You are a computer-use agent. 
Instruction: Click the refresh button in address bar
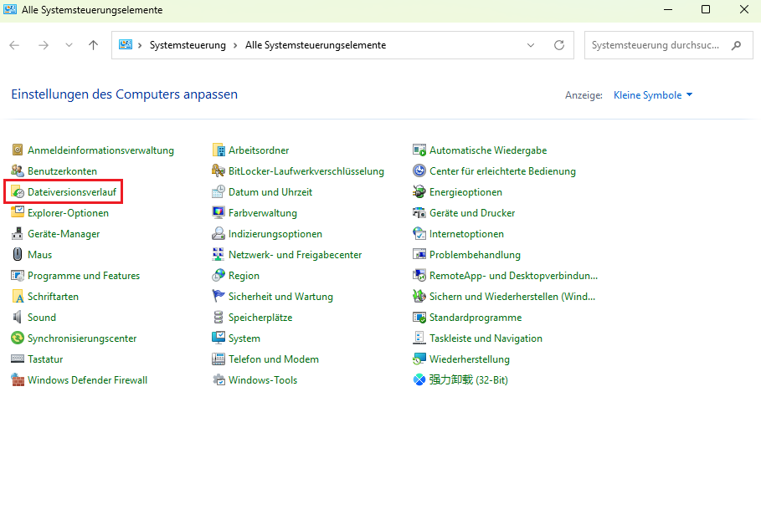(558, 45)
